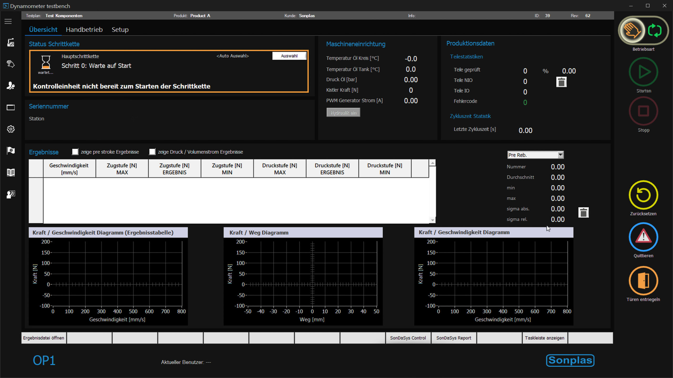The height and width of the screenshot is (378, 673).
Task: Toggle Betriebsart hand/automatic mode switch
Action: click(643, 30)
